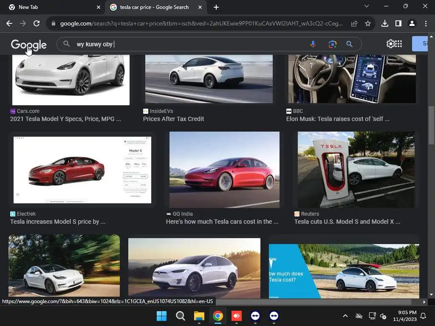Open Cars.com white Model Y image
Image resolution: width=435 pixels, height=326 pixels.
71,80
